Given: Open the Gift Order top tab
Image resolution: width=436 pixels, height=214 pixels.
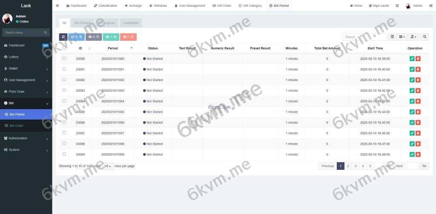Looking at the screenshot, I should (221, 6).
